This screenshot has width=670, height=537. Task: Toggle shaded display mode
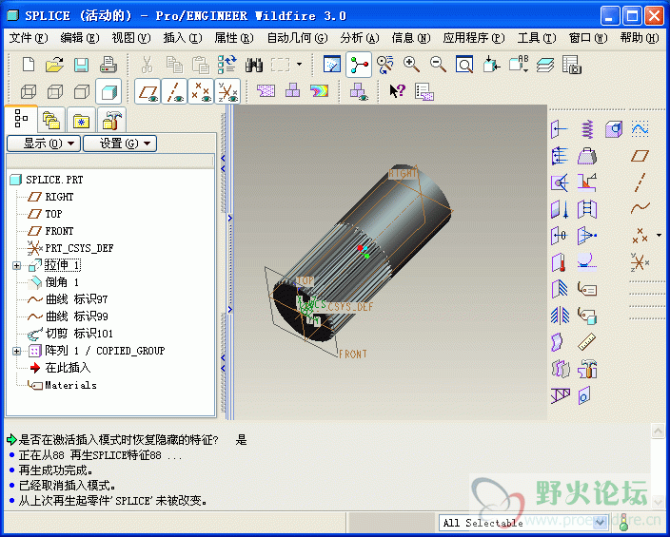coord(108,91)
